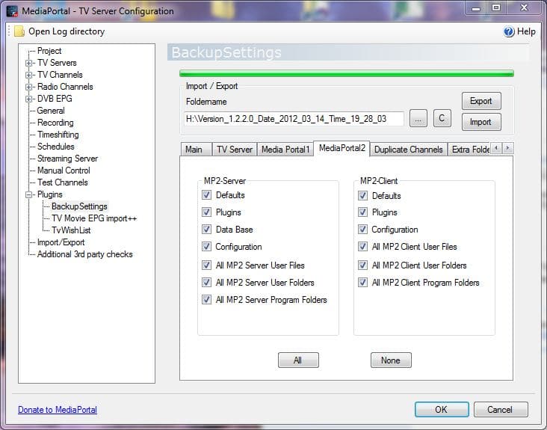
Task: Expand the Radio Channels tree node
Action: pyautogui.click(x=28, y=87)
